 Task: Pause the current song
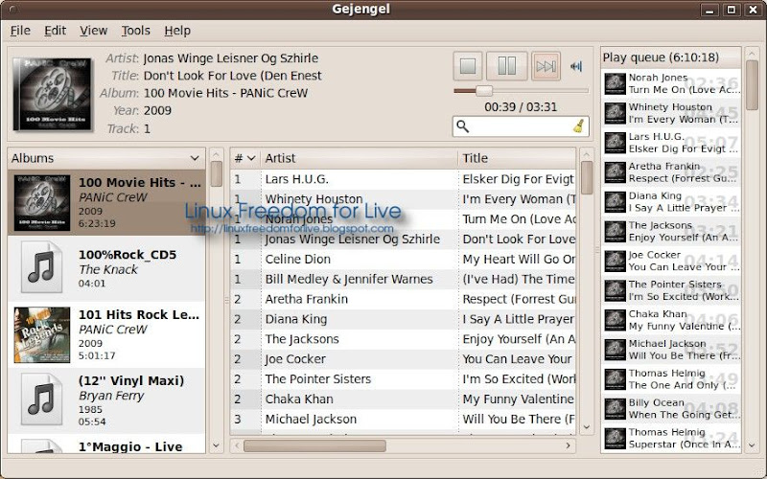506,66
